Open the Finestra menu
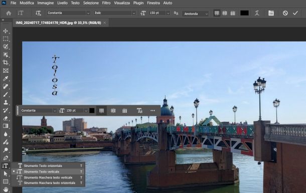306x193 pixels. (x=153, y=3)
